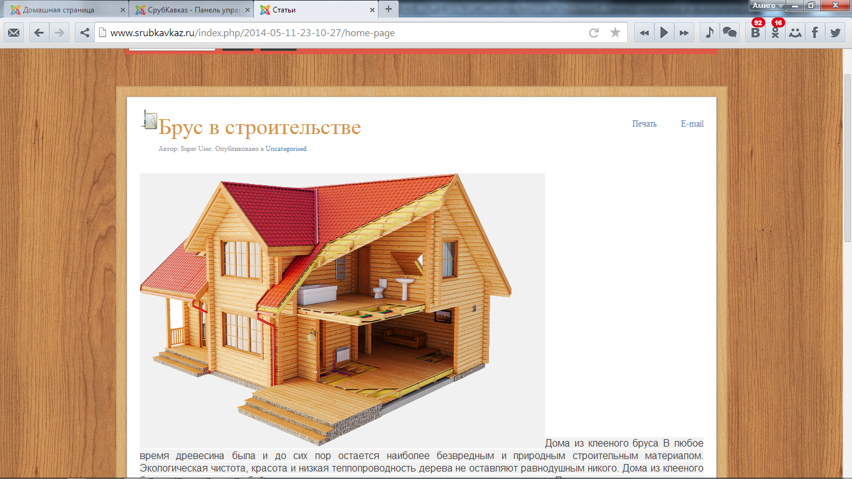The width and height of the screenshot is (852, 479).
Task: Close the СрубКавказ panel tab
Action: click(x=248, y=10)
